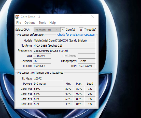Click the cores count box showing 4
The width and height of the screenshot is (141, 118).
(63, 30)
